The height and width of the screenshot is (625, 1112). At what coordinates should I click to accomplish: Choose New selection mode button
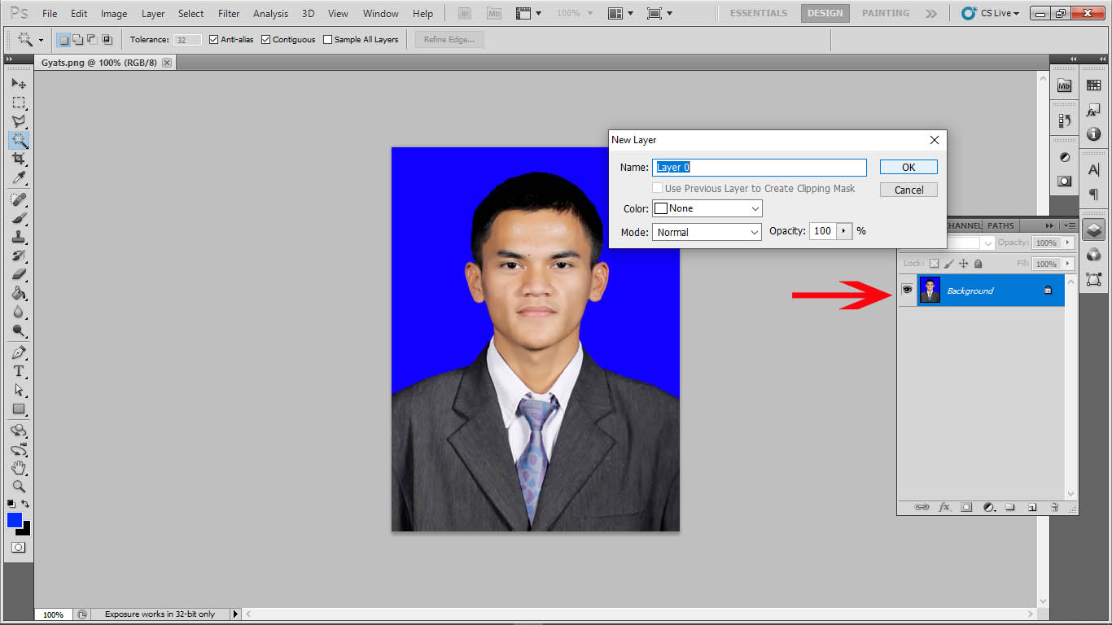[x=63, y=39]
